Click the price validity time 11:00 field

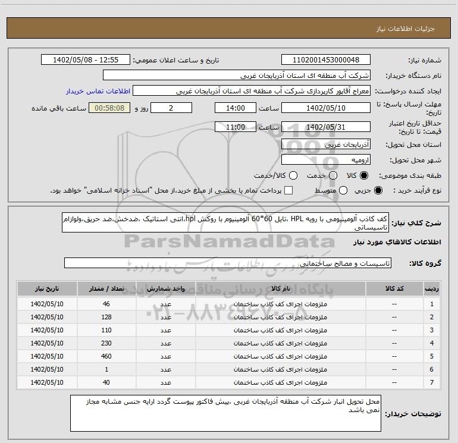[236, 127]
